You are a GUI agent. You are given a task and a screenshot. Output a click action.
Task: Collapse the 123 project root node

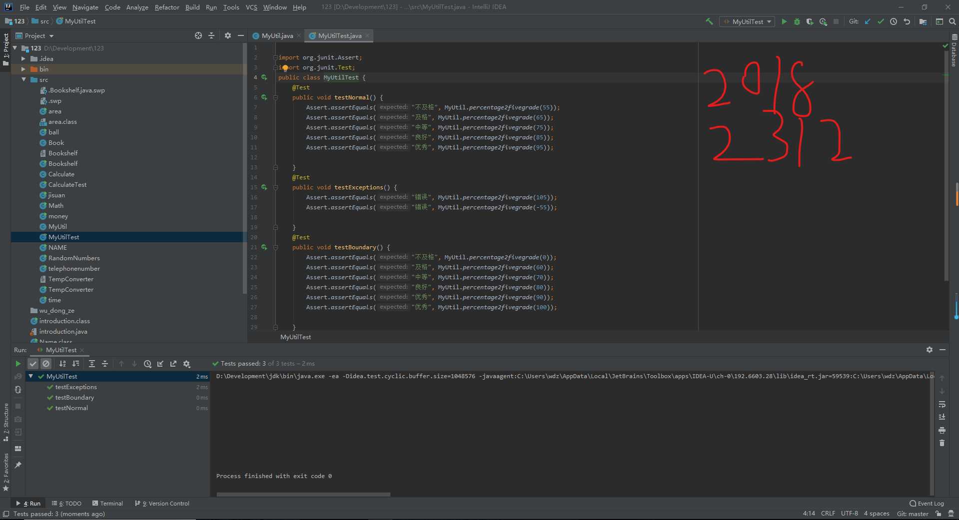pos(14,48)
